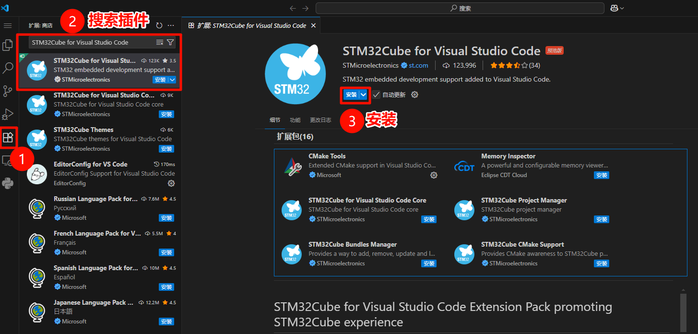Install Japanese Language Pack
698x334 pixels.
tap(166, 322)
